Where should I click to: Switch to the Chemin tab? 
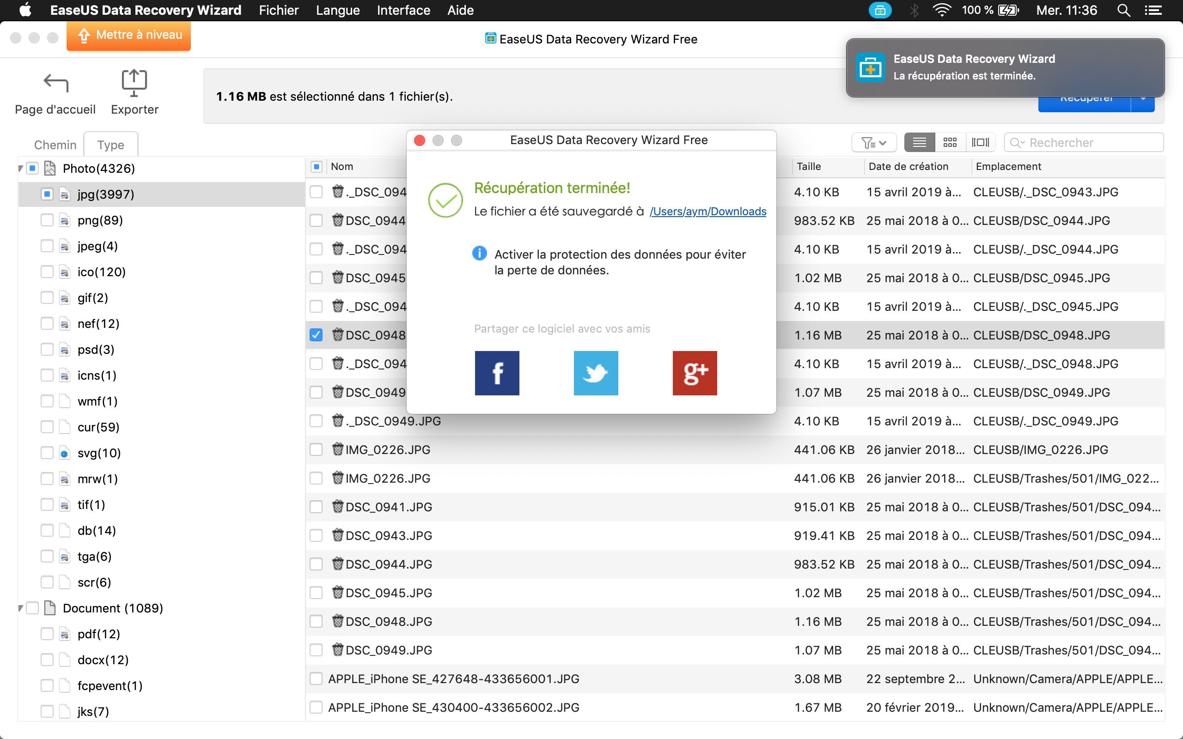(x=55, y=145)
